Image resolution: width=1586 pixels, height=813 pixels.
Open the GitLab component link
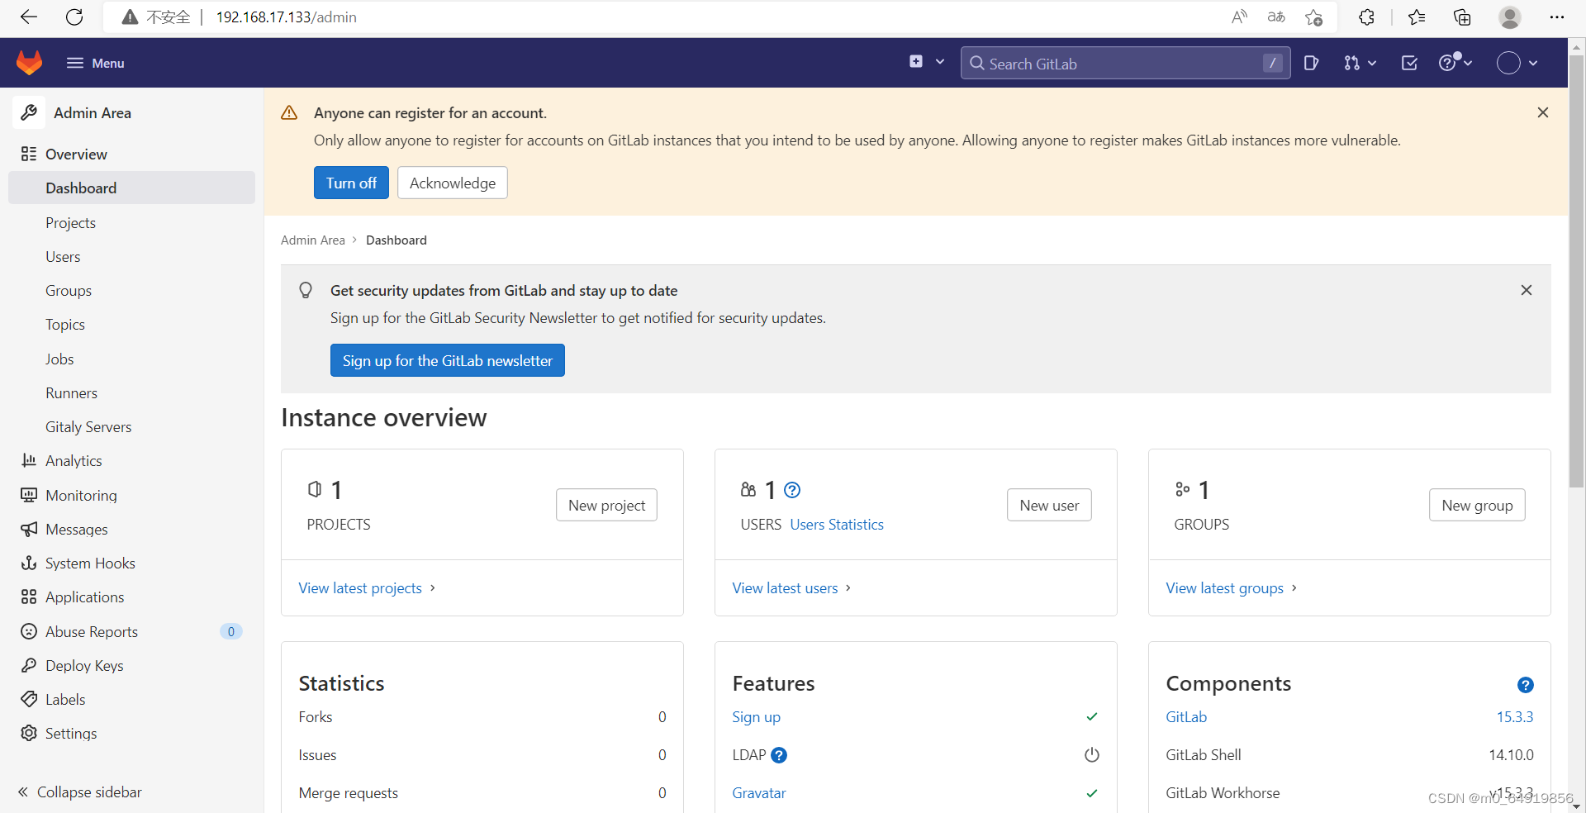click(1186, 716)
